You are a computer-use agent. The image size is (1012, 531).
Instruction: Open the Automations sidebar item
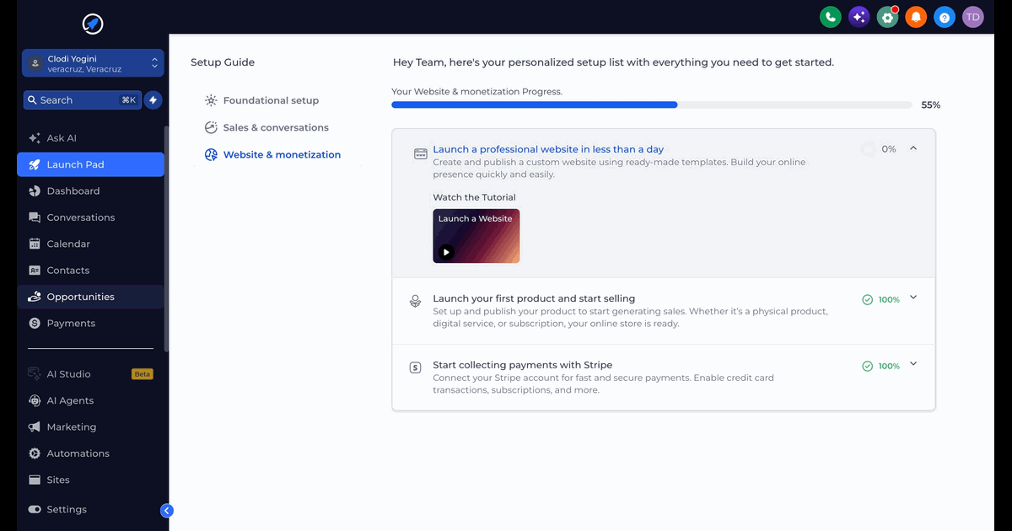click(90, 453)
